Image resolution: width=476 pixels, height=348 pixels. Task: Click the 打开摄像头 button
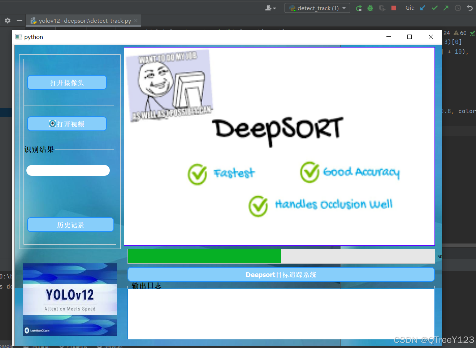click(x=67, y=82)
